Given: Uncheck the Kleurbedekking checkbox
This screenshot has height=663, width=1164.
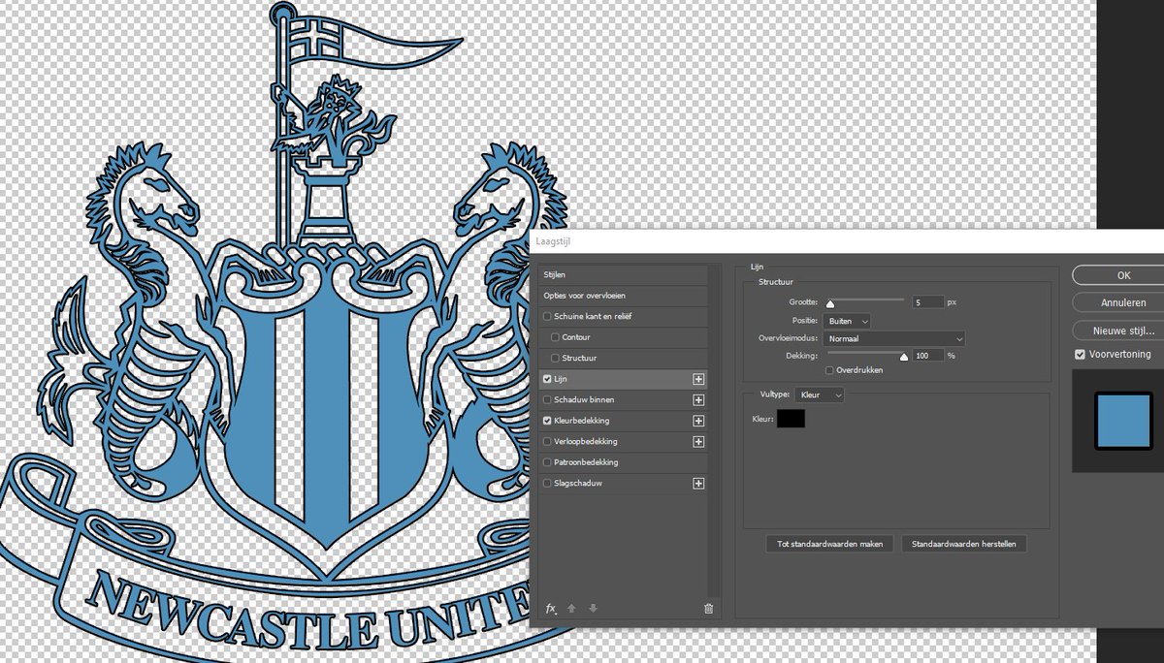Looking at the screenshot, I should pyautogui.click(x=548, y=421).
